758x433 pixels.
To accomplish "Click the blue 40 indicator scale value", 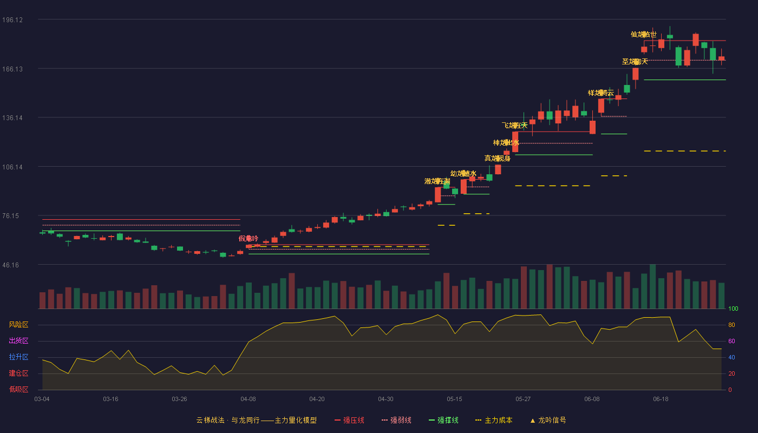I will [731, 358].
